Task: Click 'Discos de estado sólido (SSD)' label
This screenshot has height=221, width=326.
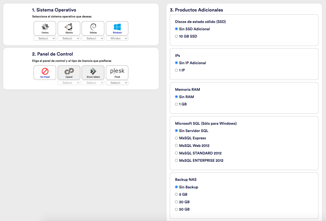Action: click(200, 22)
